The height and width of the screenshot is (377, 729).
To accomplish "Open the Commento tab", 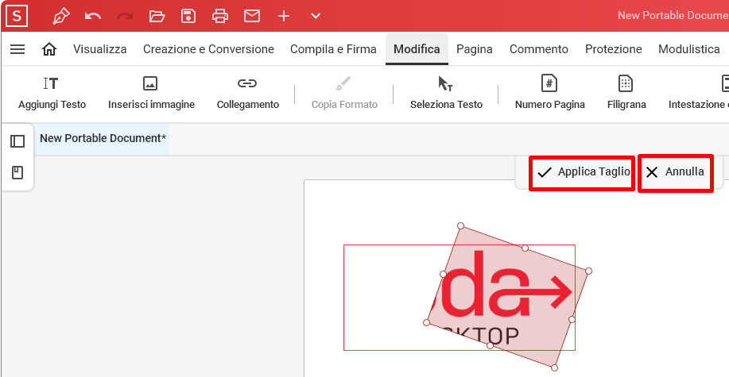I will (539, 49).
